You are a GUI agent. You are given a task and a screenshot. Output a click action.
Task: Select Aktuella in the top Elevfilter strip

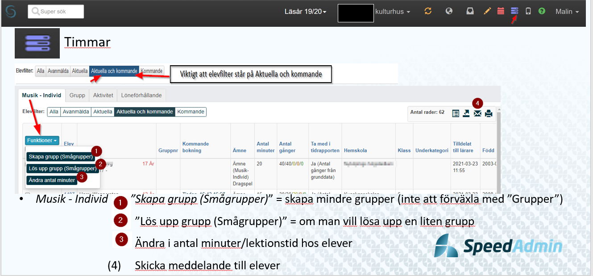(x=80, y=71)
